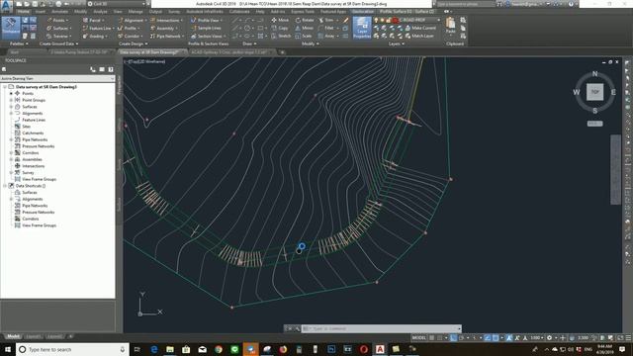Click the Annotation Monitor plus icon in status bar
The image size is (633, 356).
563,338
